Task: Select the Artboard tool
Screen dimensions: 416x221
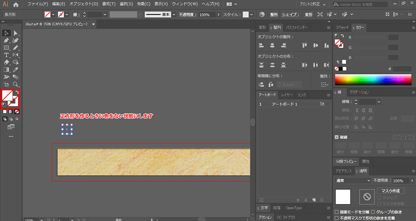Action: point(6,84)
